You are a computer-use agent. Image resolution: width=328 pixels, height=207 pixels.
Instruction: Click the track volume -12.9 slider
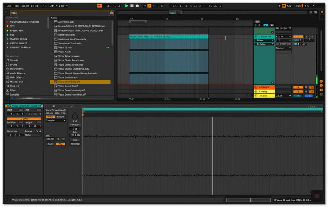tap(298, 40)
